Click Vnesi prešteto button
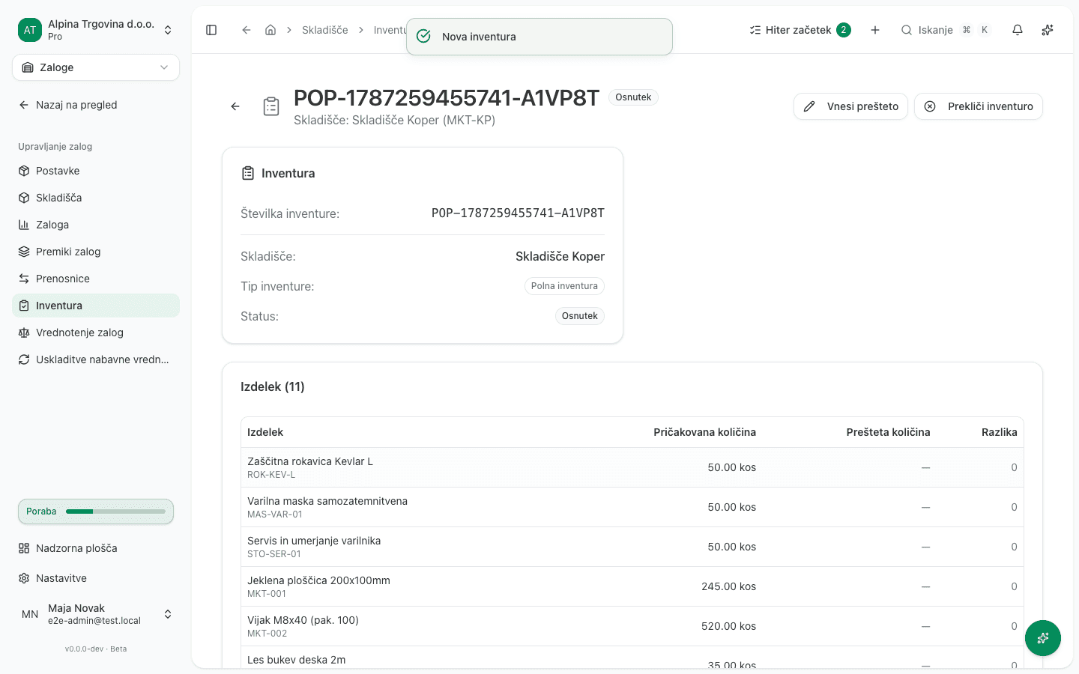Image resolution: width=1079 pixels, height=674 pixels. point(850,106)
